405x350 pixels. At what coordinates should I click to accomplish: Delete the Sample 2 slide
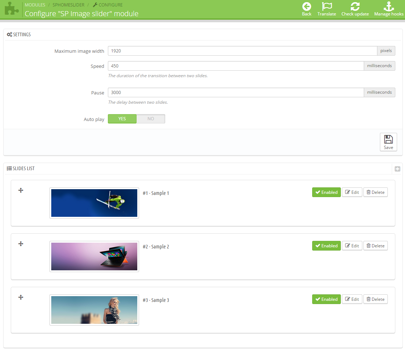(x=376, y=246)
